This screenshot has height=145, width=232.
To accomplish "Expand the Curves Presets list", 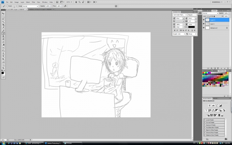I will [214, 123].
